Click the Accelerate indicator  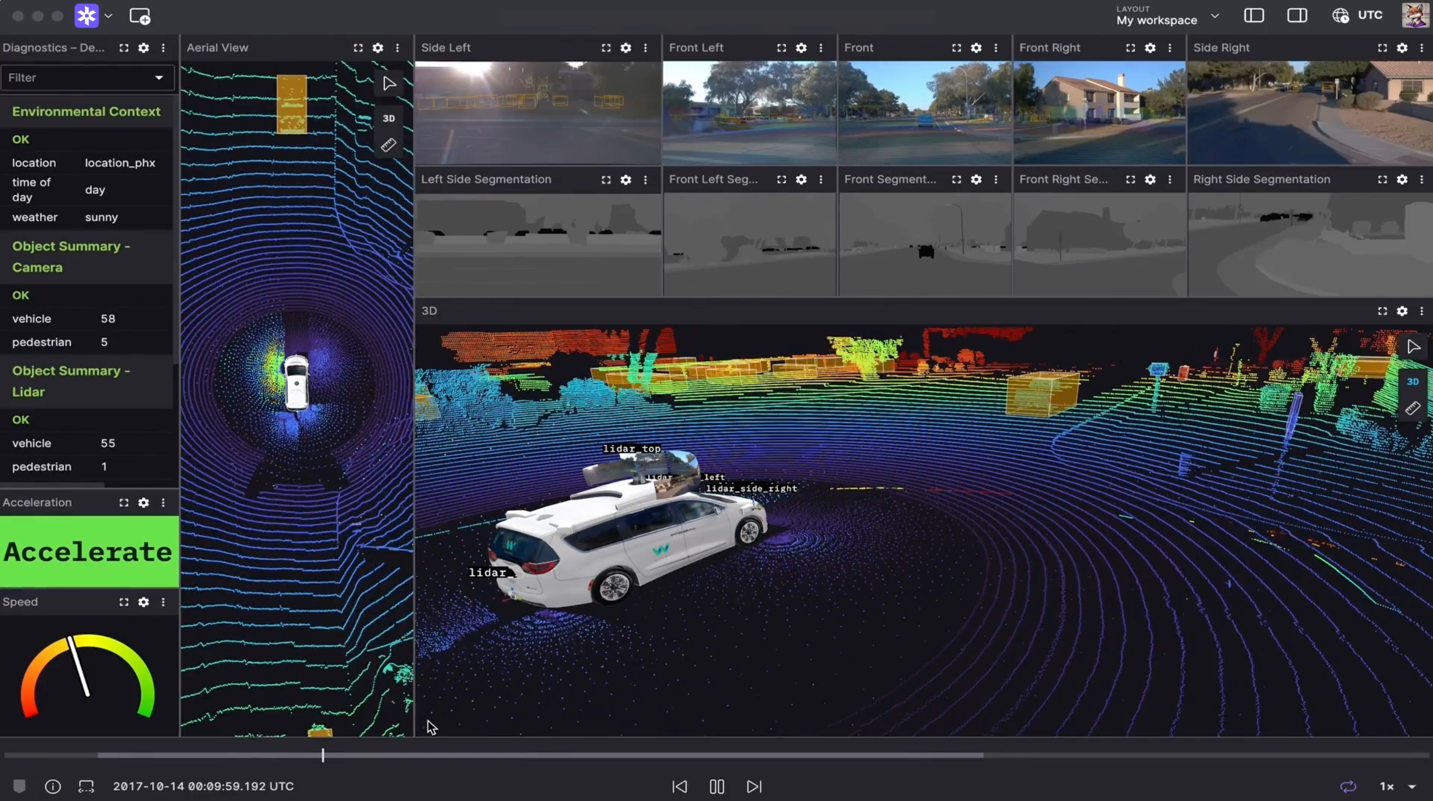point(89,552)
